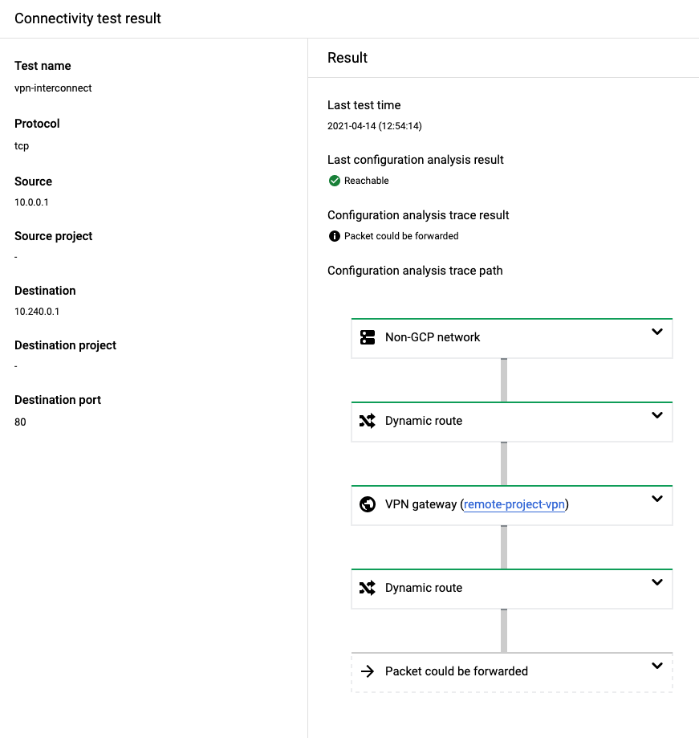This screenshot has height=738, width=699.
Task: Open the remote-project-vpn link
Action: (x=514, y=504)
